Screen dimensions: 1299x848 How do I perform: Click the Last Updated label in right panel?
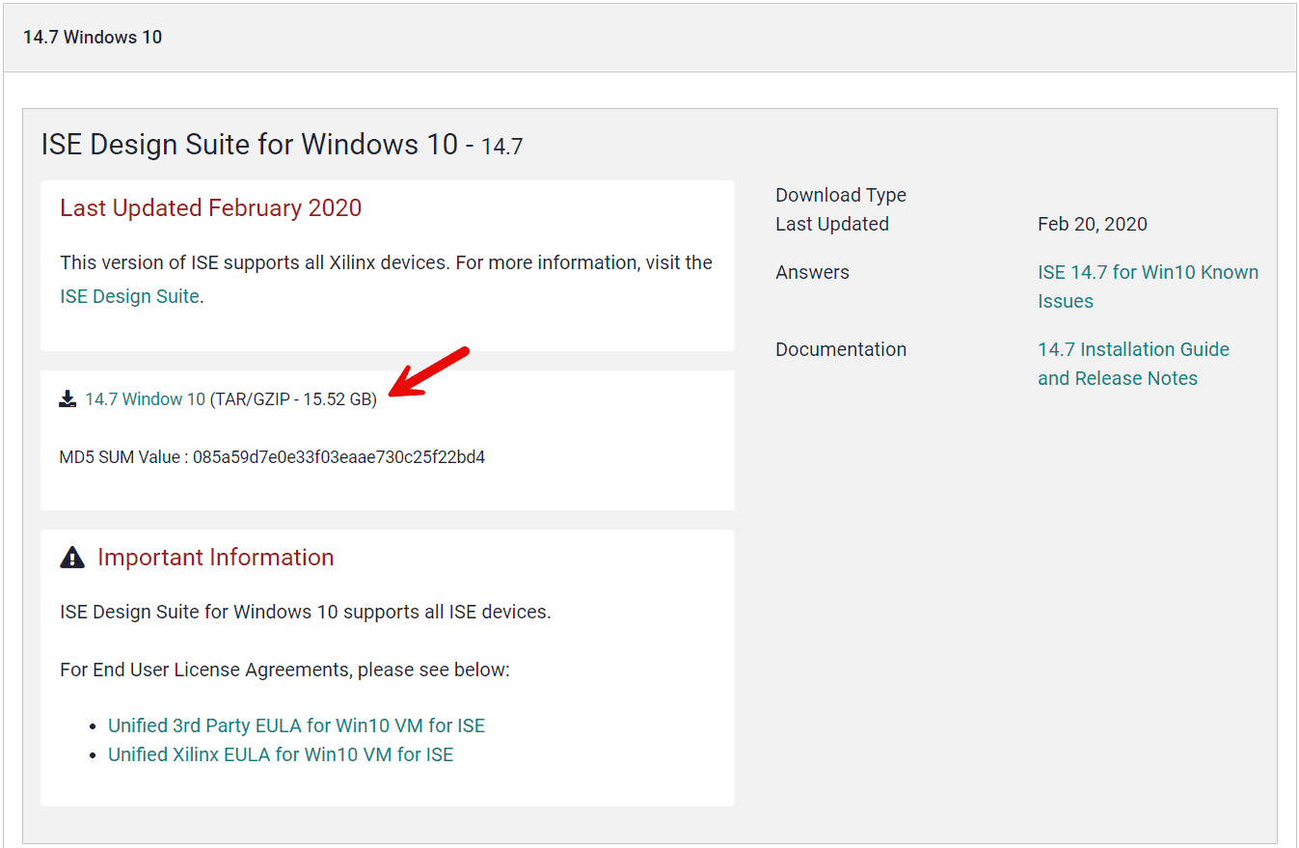(831, 224)
